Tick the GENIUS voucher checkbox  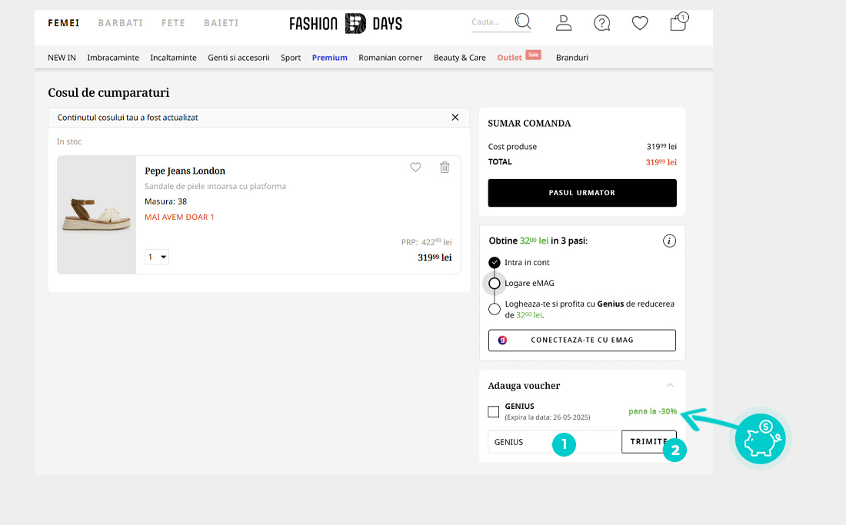[493, 411]
